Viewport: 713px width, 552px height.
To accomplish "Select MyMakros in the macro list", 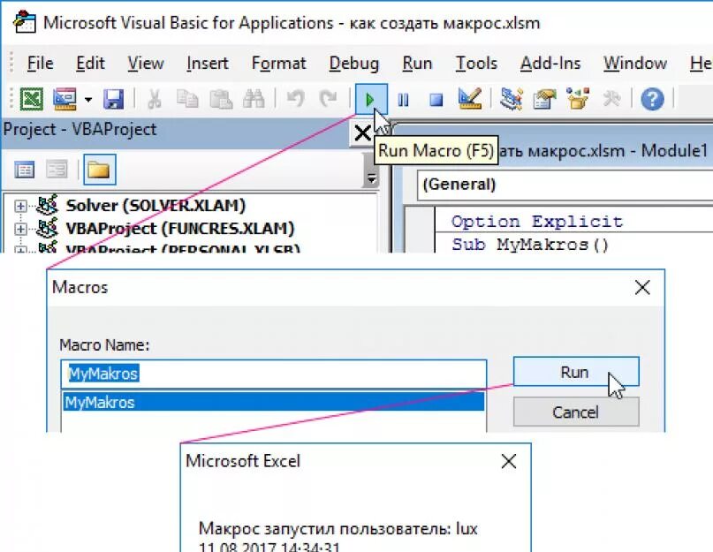I will click(x=274, y=403).
